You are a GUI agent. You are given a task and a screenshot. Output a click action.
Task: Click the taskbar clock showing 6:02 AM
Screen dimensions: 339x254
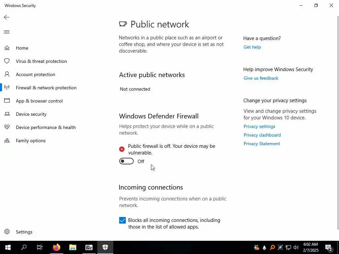pyautogui.click(x=311, y=247)
